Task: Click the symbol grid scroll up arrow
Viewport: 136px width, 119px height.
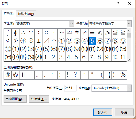Action: coord(129,31)
